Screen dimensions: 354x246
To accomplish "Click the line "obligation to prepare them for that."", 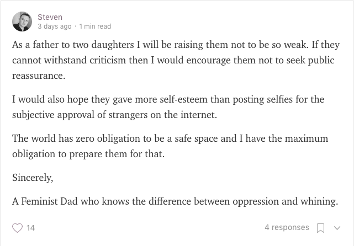I will point(88,153).
